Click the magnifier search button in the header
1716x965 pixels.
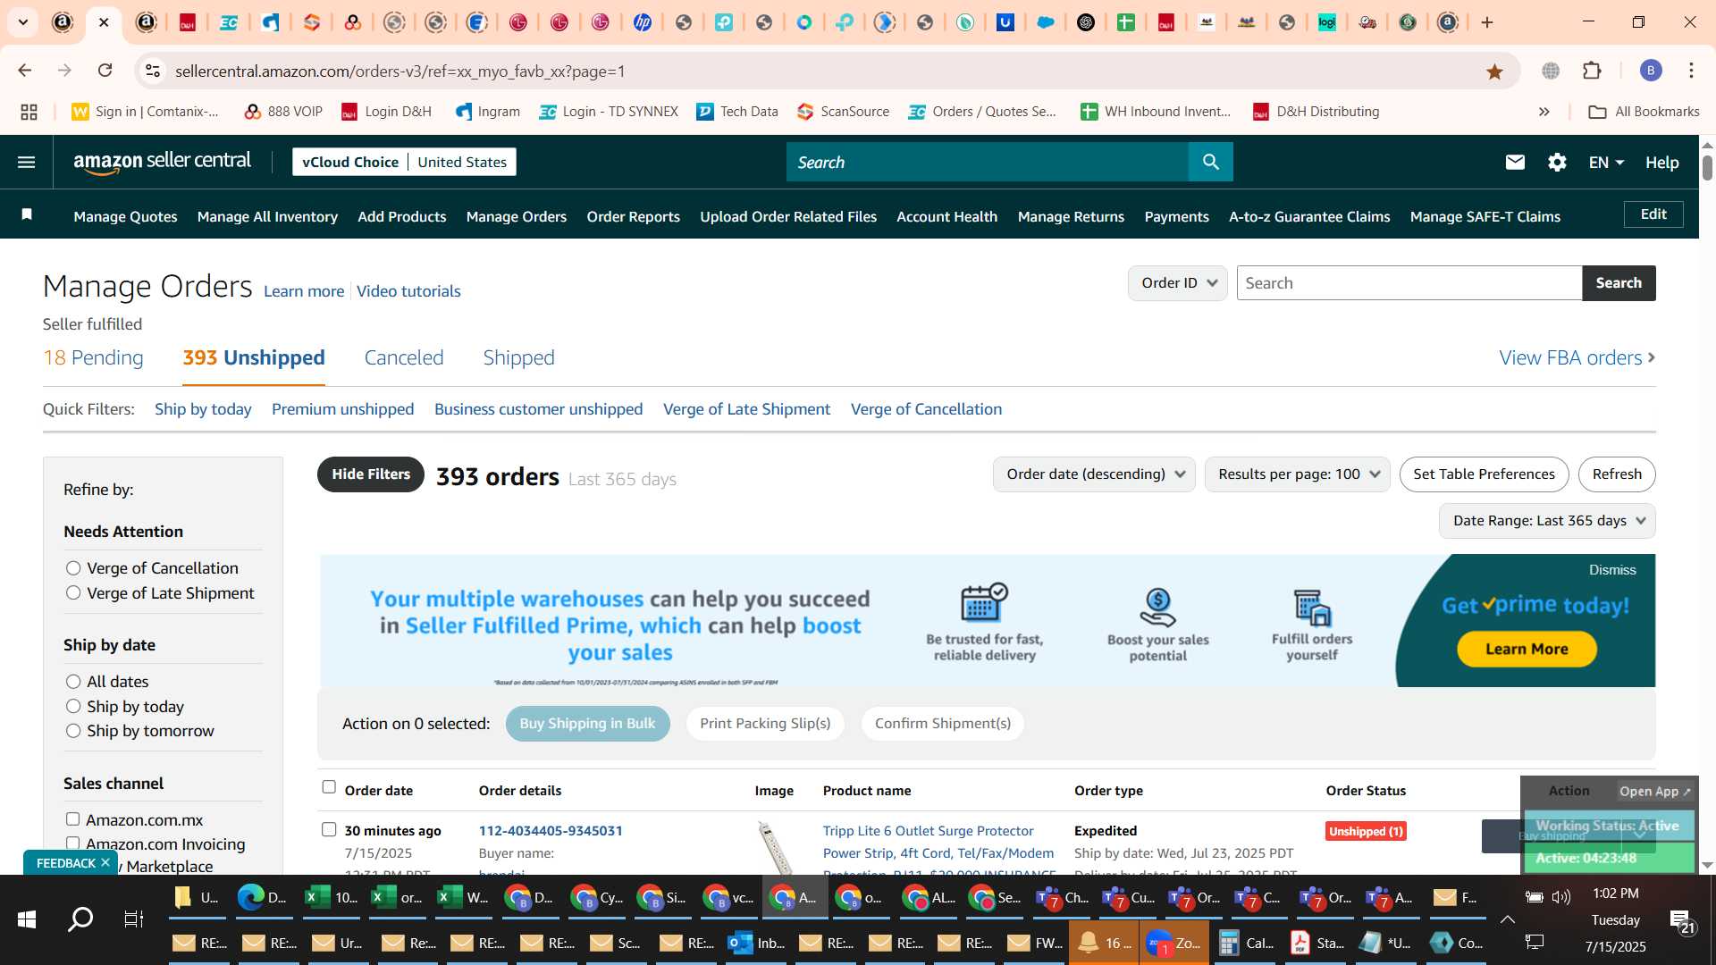(x=1210, y=162)
